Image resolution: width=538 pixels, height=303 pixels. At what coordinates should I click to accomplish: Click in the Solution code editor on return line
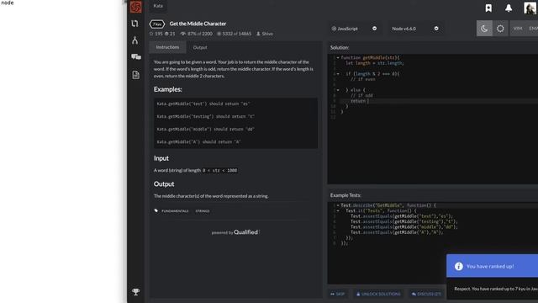(439, 101)
